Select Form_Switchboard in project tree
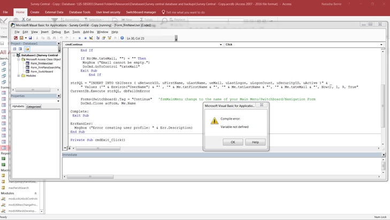This screenshot has height=220, width=390. [x=42, y=72]
